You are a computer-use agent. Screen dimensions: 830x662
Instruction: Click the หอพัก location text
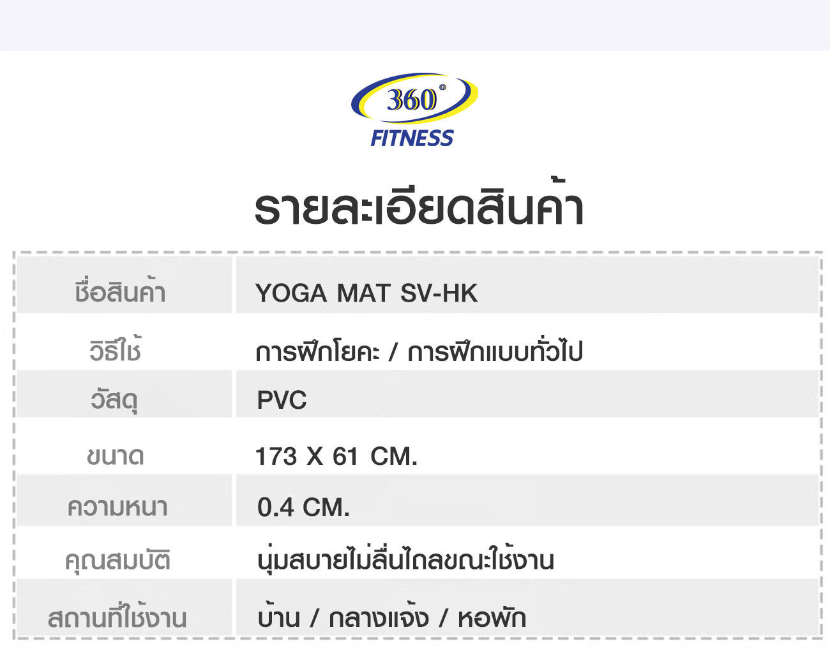[x=492, y=618]
